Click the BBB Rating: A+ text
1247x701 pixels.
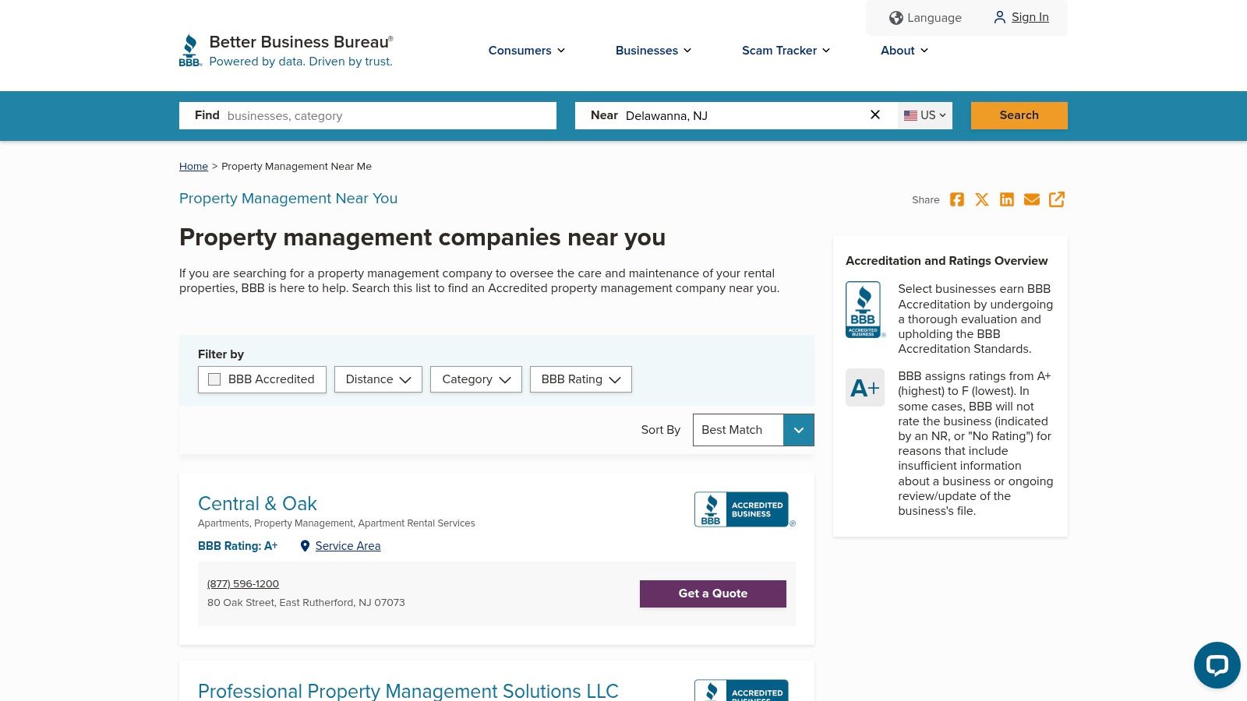(x=238, y=546)
